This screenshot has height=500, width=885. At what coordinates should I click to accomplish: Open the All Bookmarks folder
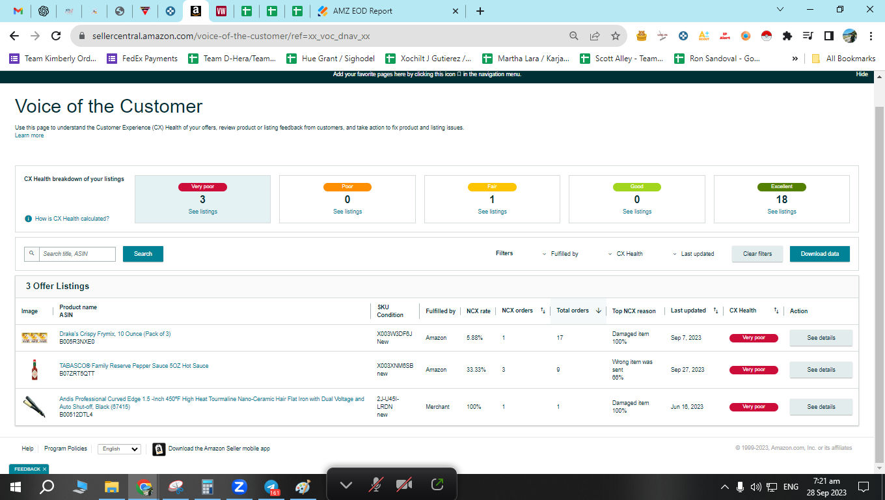coord(843,59)
